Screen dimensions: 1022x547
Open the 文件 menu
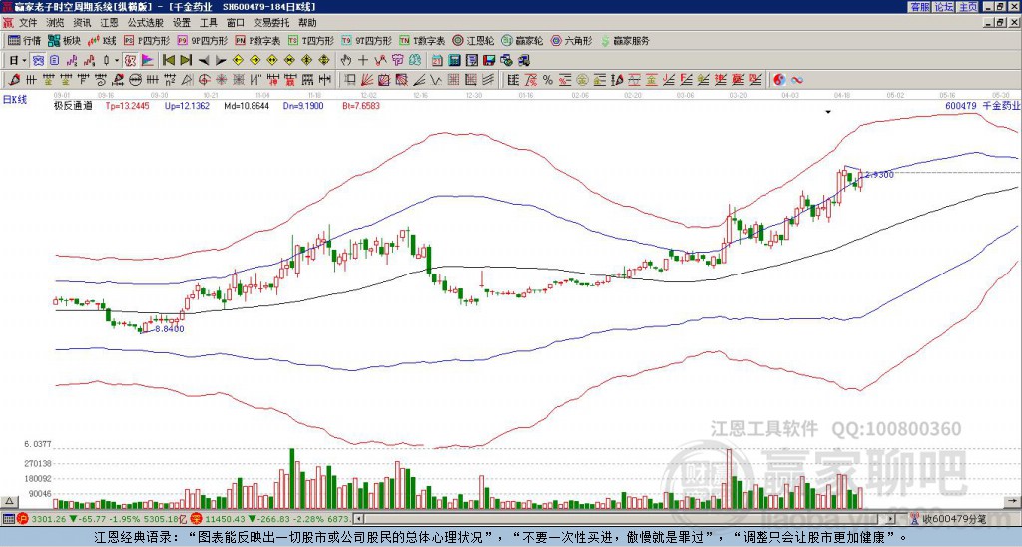click(x=28, y=23)
